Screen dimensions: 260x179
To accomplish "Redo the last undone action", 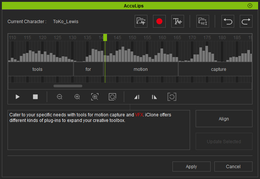I will tap(246, 22).
